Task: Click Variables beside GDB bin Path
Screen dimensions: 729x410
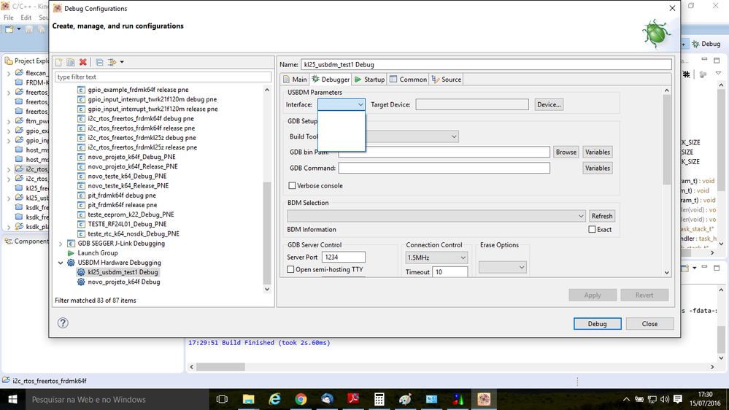Action: click(598, 152)
